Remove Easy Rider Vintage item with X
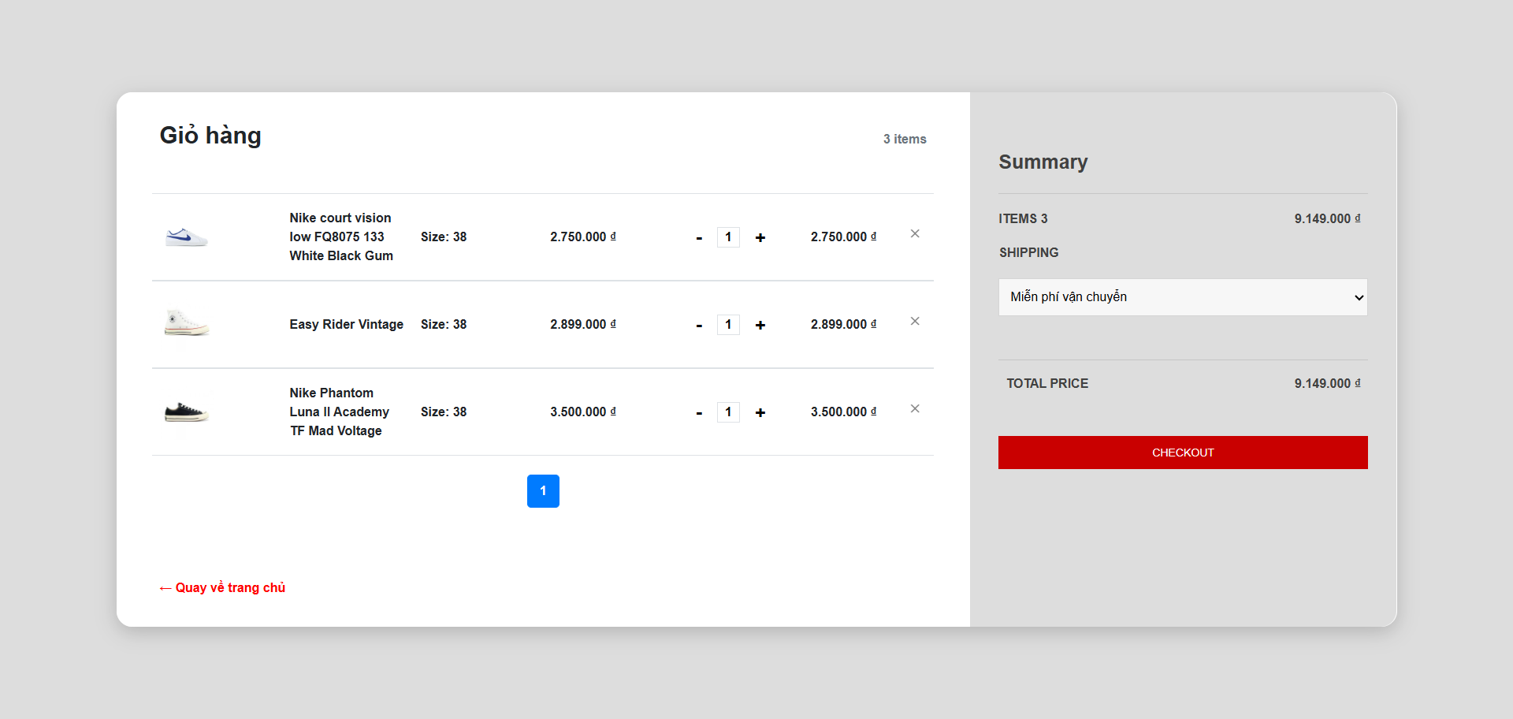This screenshot has height=719, width=1513. pyautogui.click(x=915, y=321)
